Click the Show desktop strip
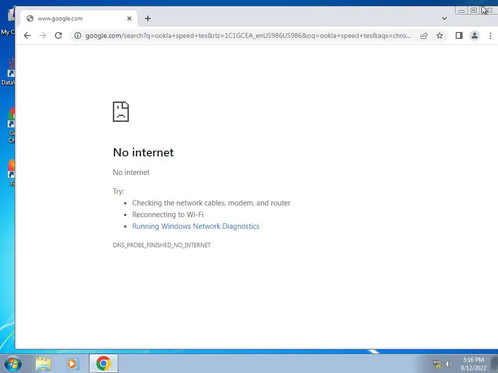 coord(495,364)
